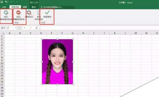Screen dimensions: 159x97
Task: Open Customize Quick Access Toolbar dropdown
Action: tap(17, 2)
